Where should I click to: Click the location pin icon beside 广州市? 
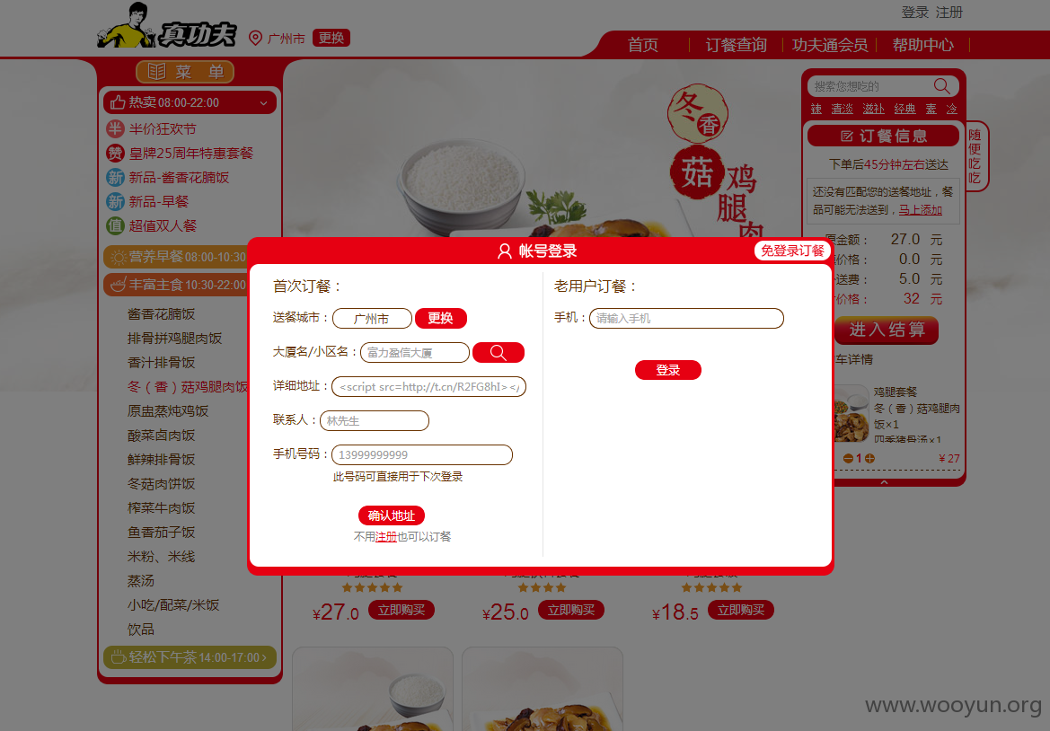[x=255, y=38]
